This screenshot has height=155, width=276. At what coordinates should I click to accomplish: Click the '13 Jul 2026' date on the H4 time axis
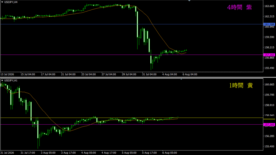(x=7, y=75)
